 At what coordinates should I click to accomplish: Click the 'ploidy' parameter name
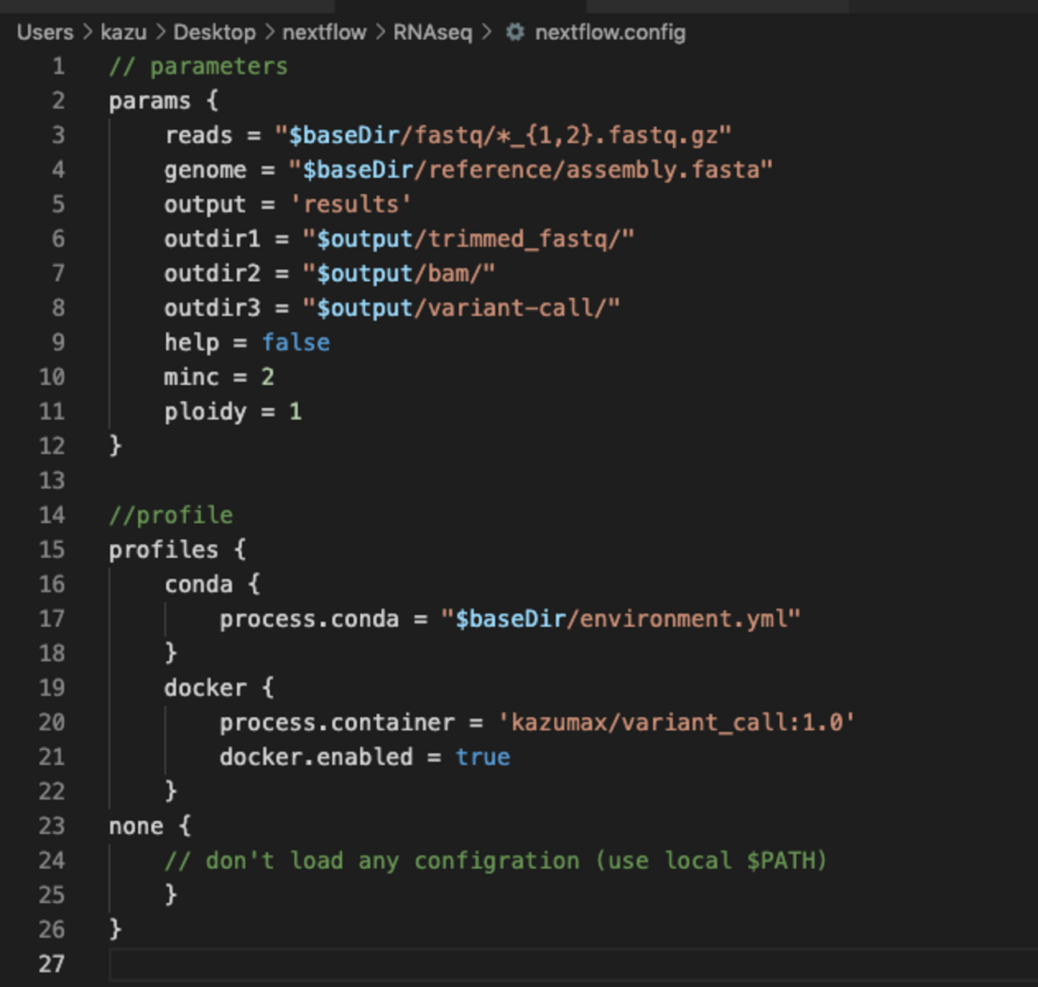coord(205,412)
